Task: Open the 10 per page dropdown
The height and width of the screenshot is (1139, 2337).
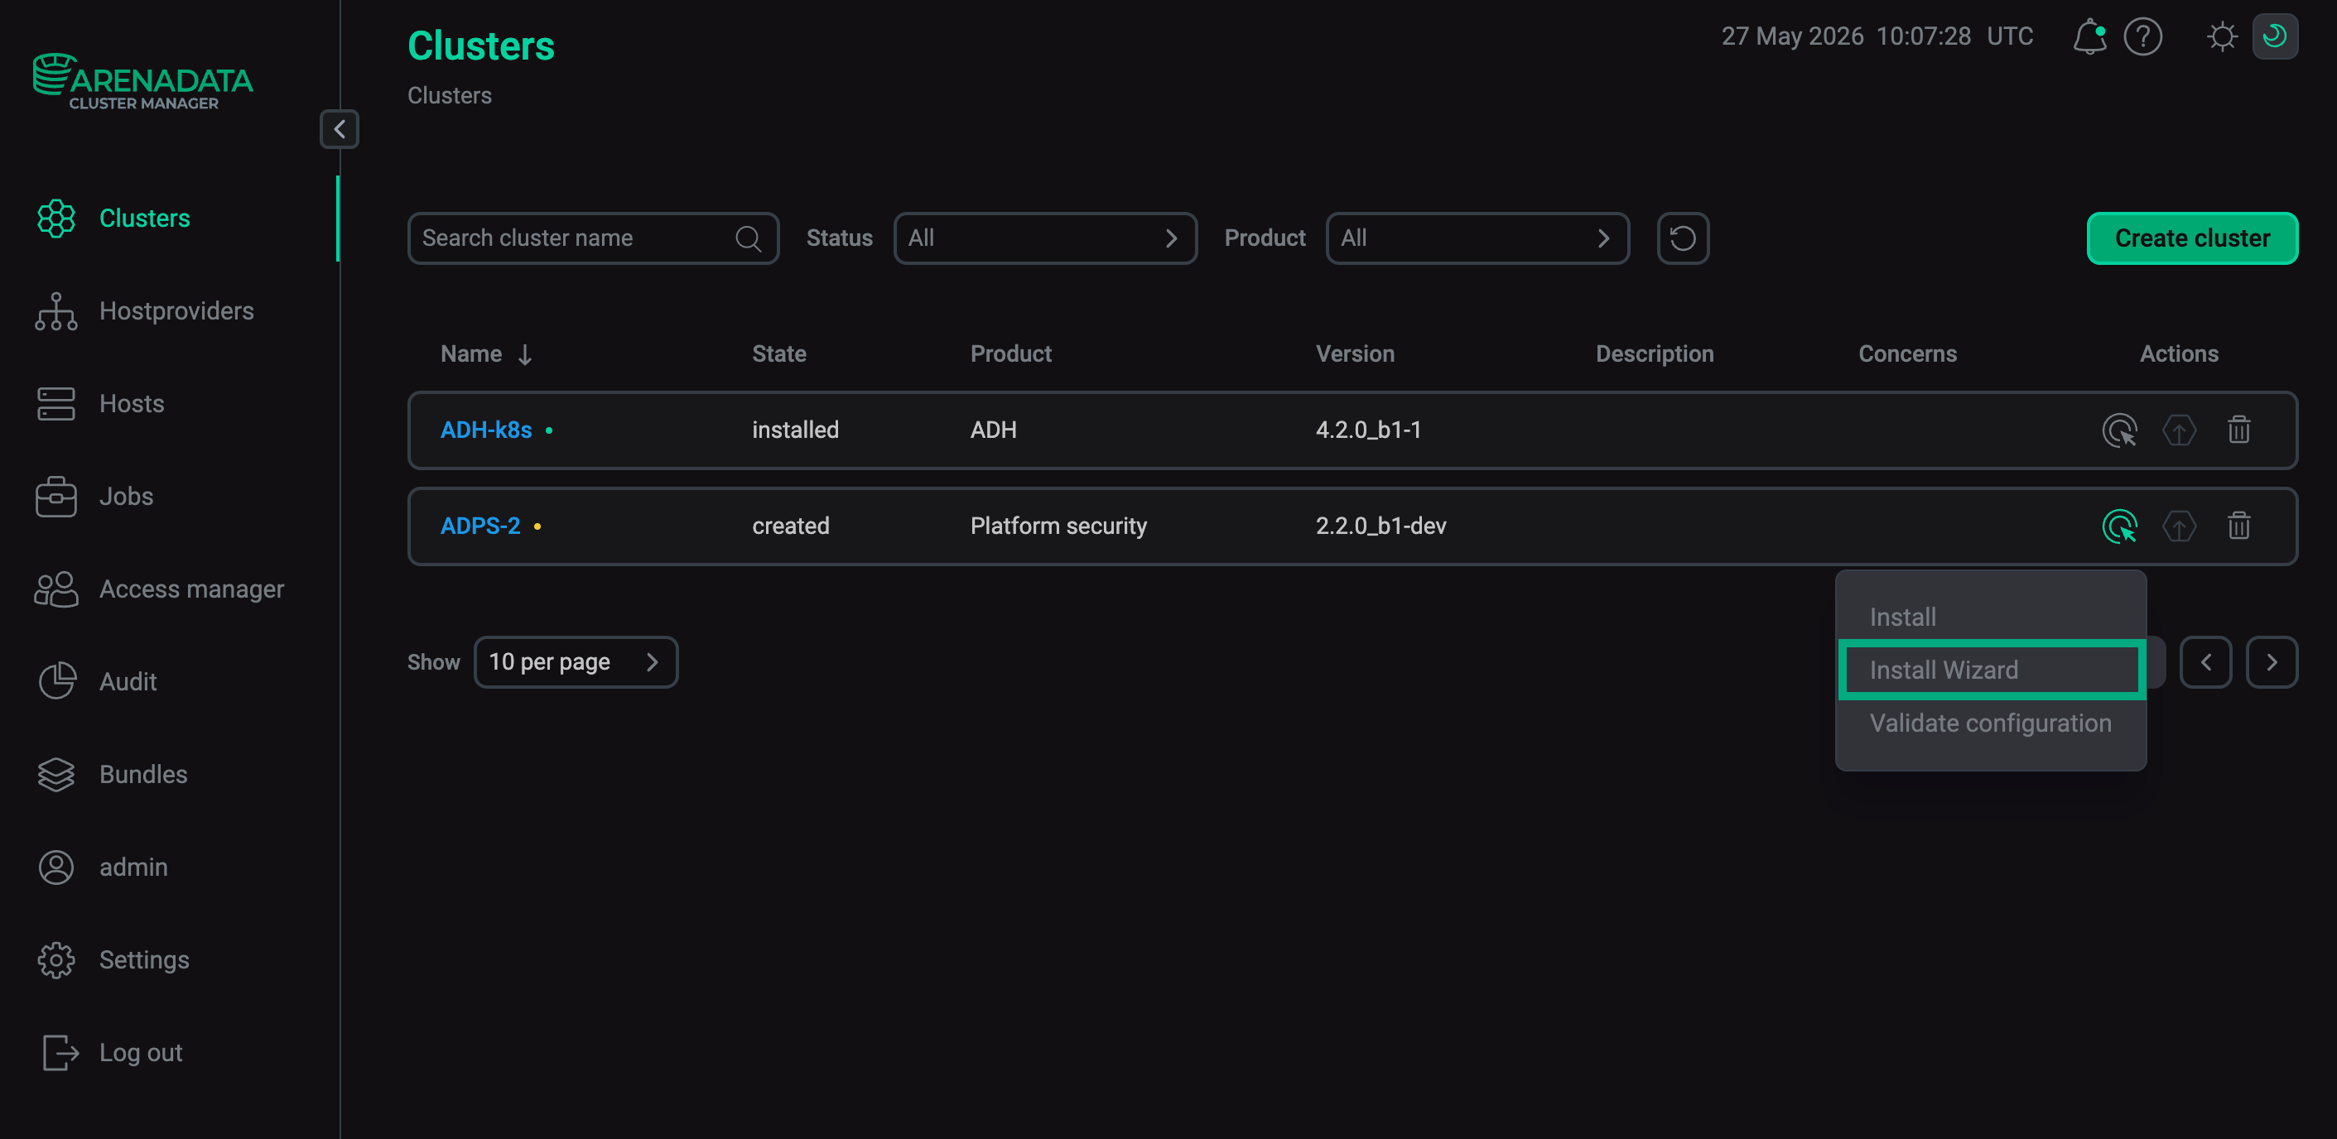Action: [576, 662]
